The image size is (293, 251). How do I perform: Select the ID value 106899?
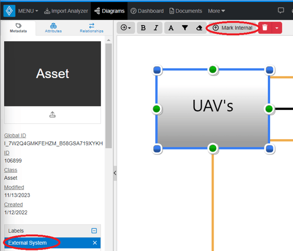[13, 161]
